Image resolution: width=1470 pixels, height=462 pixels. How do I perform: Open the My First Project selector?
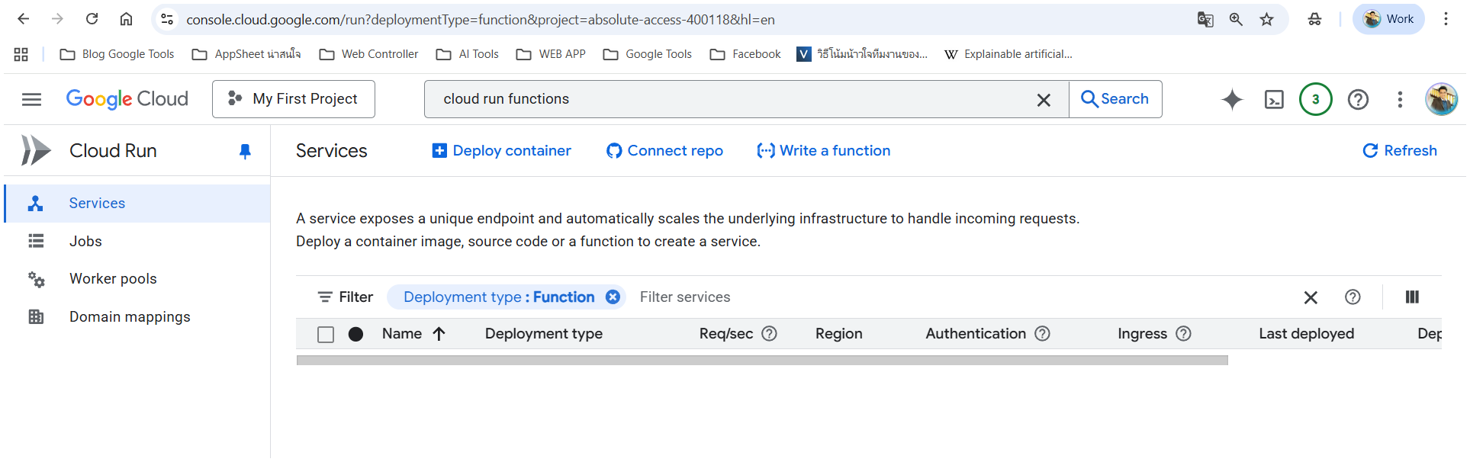click(294, 99)
